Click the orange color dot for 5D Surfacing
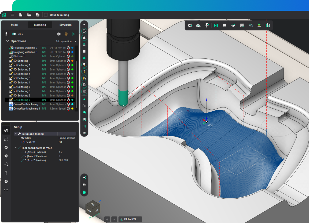309x223 pixels. (x=72, y=61)
